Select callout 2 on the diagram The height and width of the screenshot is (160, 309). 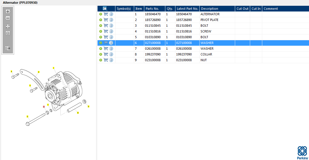point(39,72)
